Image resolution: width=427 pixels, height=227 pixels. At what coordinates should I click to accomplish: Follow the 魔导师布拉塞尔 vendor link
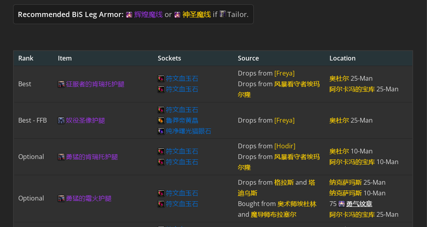point(274,214)
